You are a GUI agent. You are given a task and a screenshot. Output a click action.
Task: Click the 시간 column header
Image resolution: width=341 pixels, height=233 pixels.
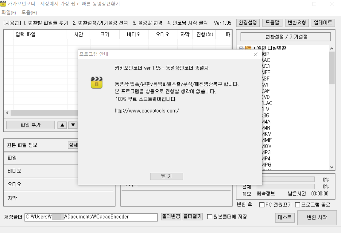click(79, 34)
